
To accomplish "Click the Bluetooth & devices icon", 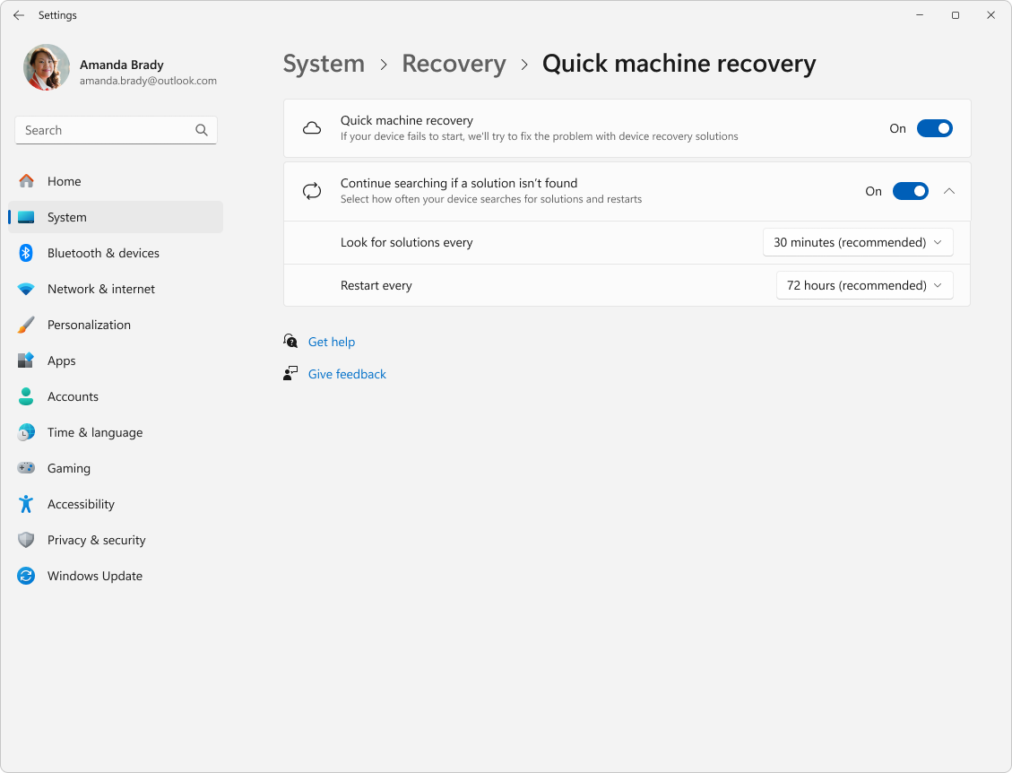I will point(26,253).
